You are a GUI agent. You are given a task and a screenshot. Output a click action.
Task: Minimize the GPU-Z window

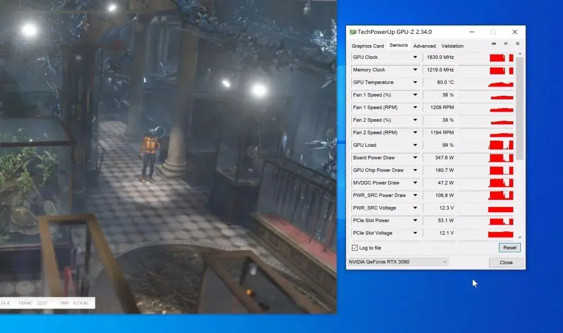[472, 32]
